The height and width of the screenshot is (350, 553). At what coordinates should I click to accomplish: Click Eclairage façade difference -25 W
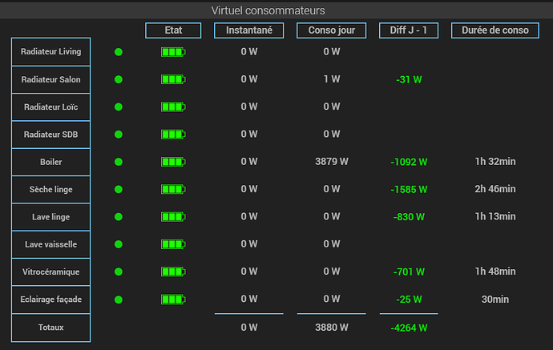click(x=409, y=300)
